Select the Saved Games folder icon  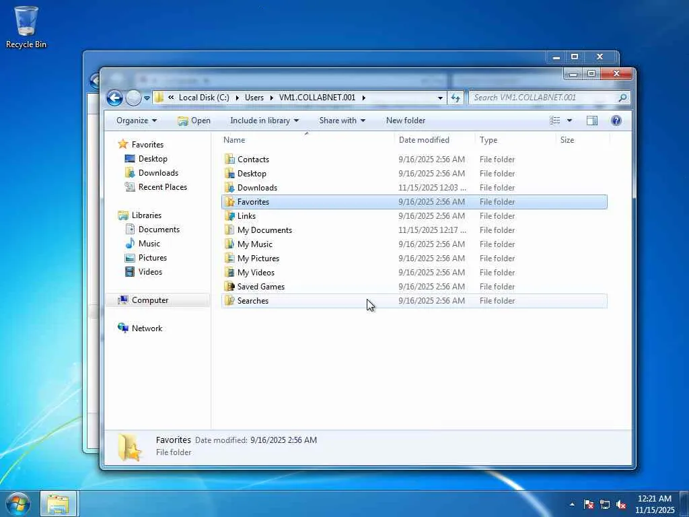(x=229, y=287)
